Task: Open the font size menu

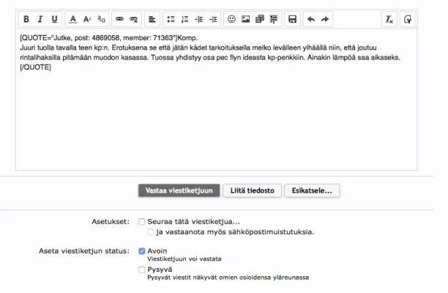Action: pos(87,19)
